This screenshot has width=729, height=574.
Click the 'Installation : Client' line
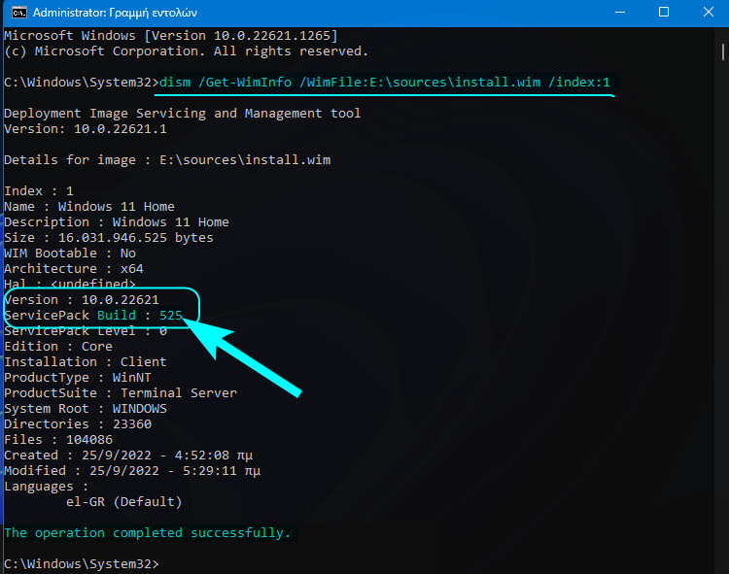[86, 361]
